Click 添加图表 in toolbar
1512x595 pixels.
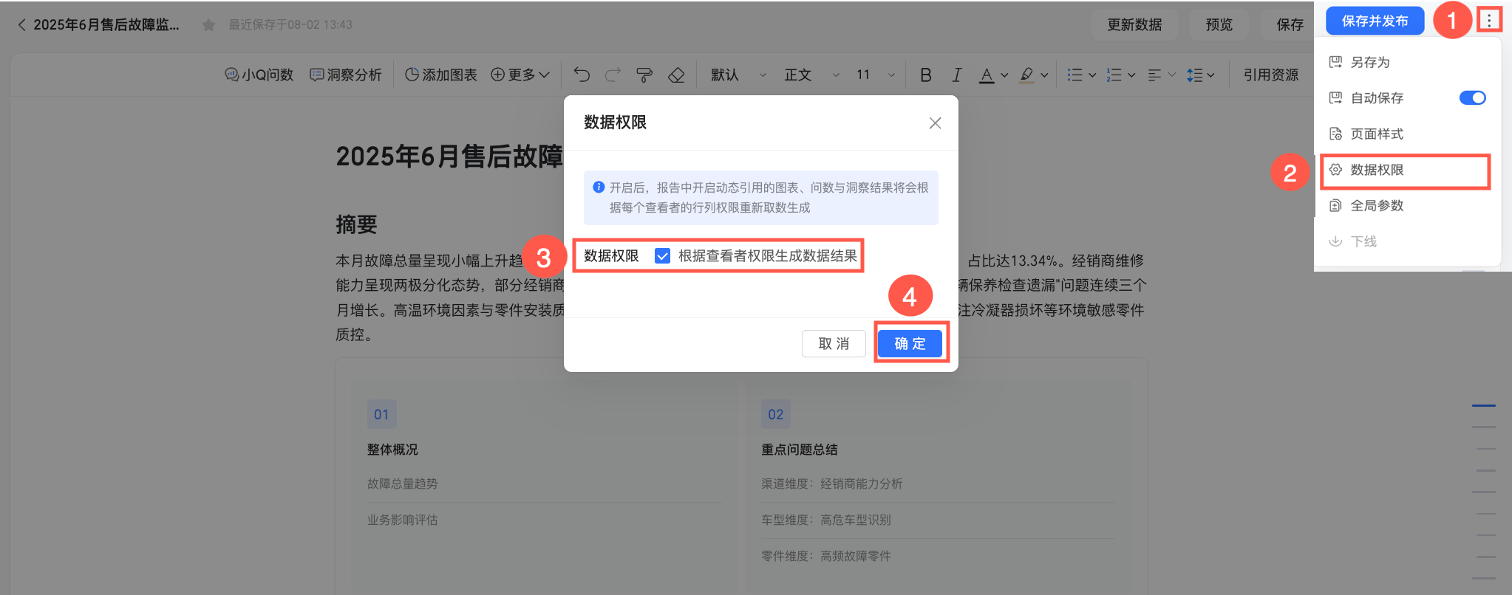[x=441, y=75]
